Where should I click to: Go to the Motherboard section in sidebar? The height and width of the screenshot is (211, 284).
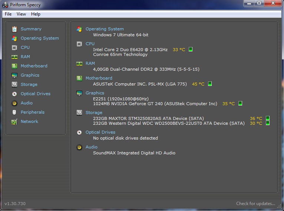tap(34, 66)
